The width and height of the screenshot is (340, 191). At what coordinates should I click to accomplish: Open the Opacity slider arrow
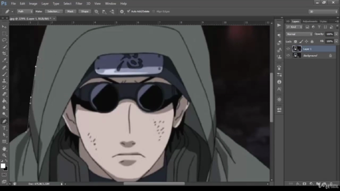[336, 34]
